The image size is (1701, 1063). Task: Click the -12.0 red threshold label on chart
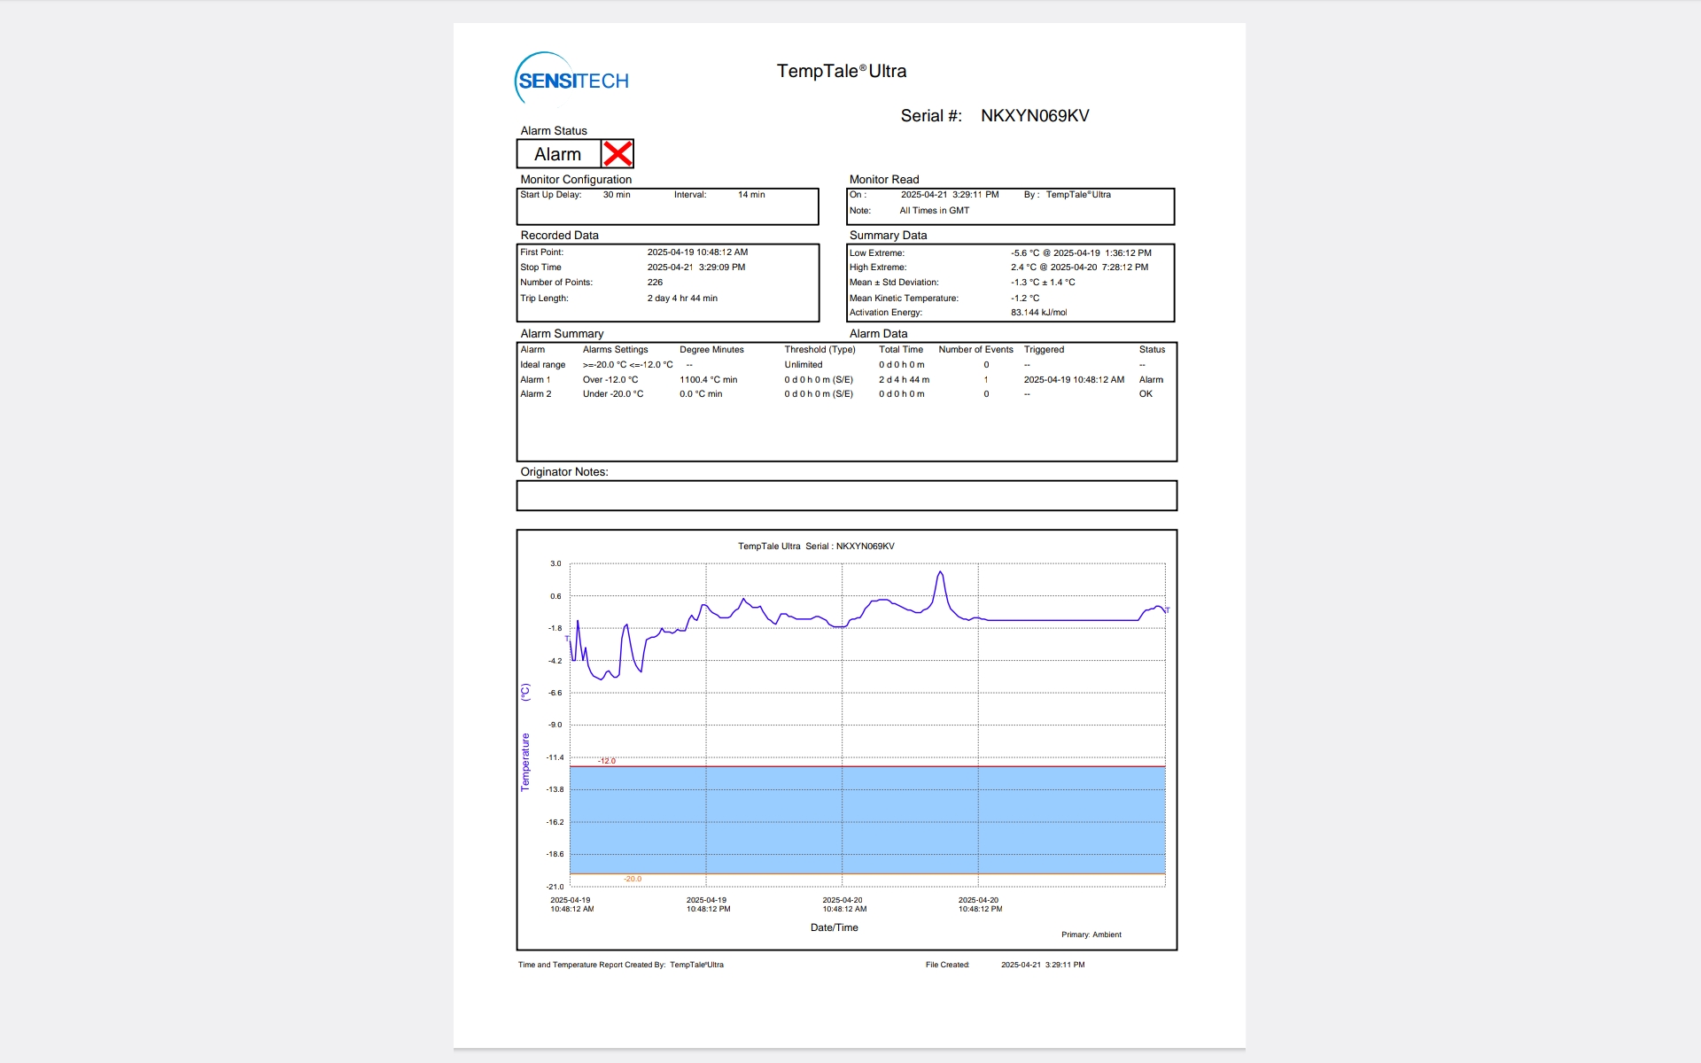(x=607, y=761)
